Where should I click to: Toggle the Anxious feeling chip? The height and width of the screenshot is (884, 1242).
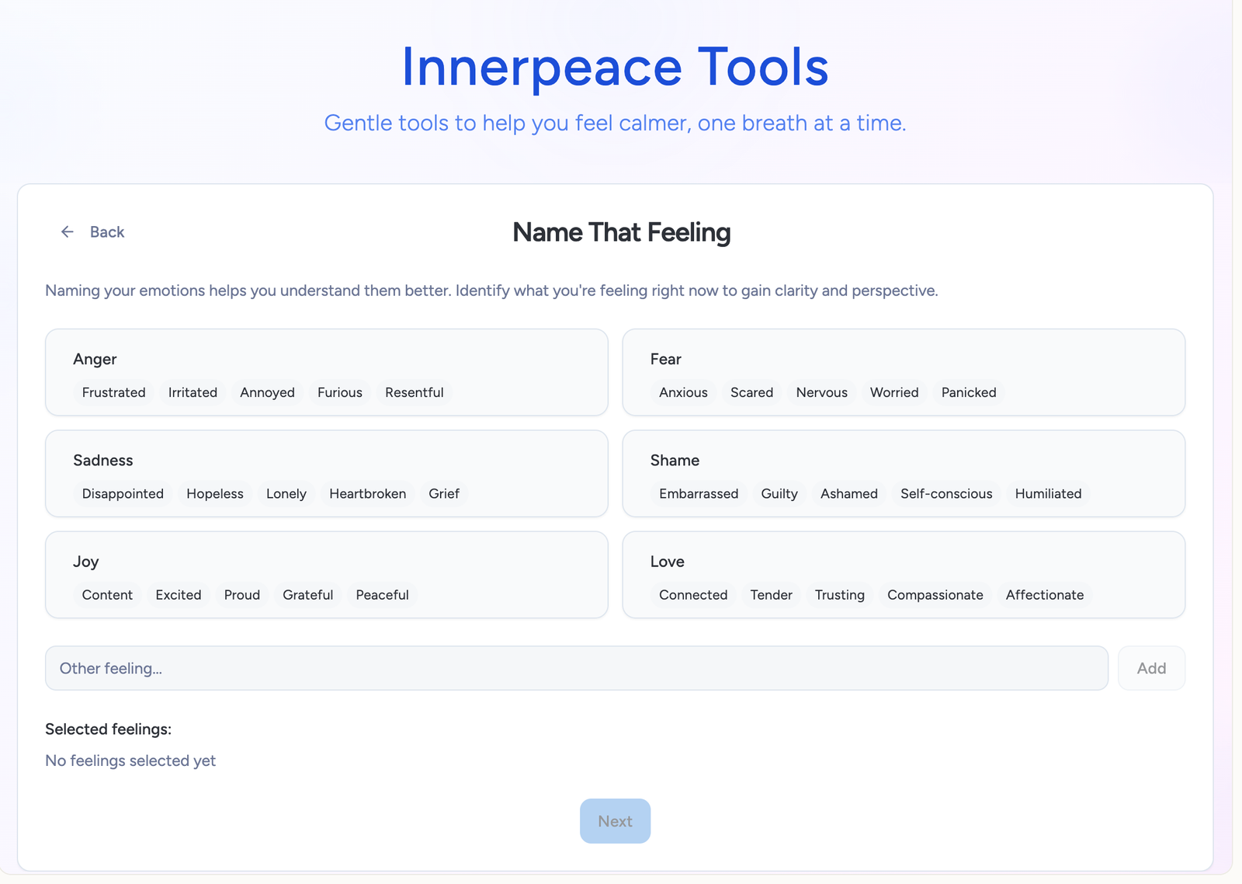[683, 393]
